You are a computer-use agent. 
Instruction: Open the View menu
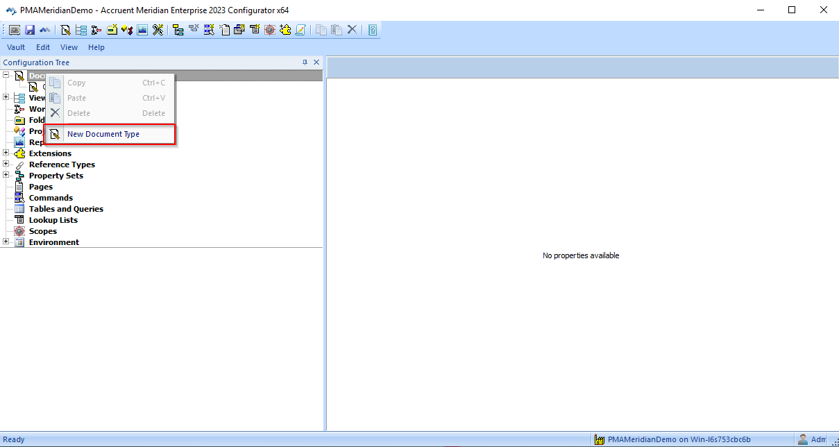(69, 47)
